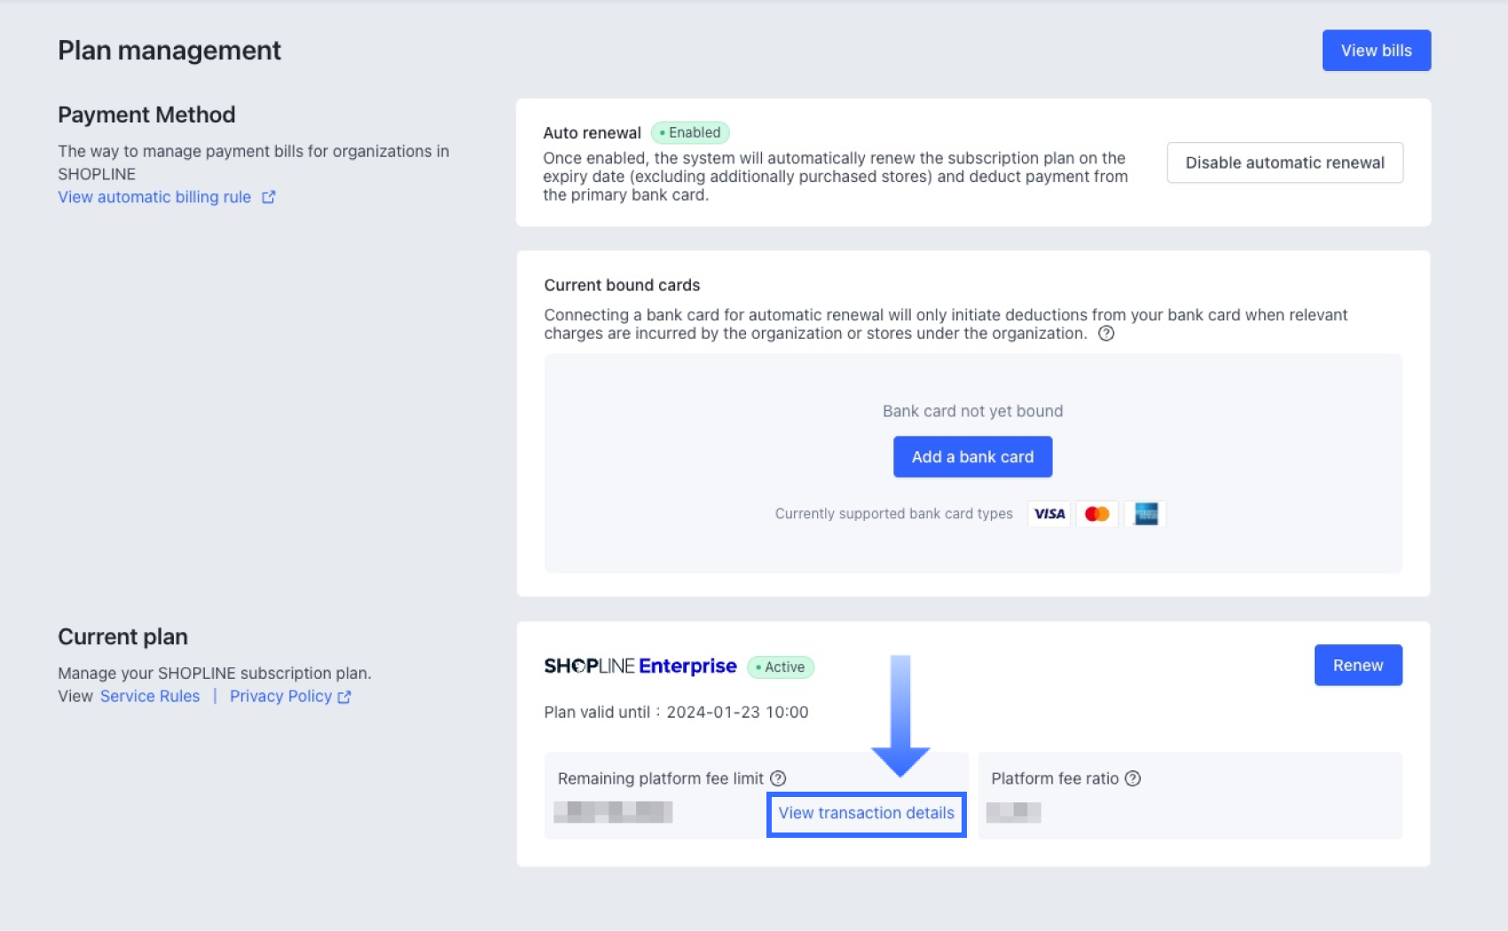Open View transaction details link
The width and height of the screenshot is (1508, 931).
pos(866,813)
